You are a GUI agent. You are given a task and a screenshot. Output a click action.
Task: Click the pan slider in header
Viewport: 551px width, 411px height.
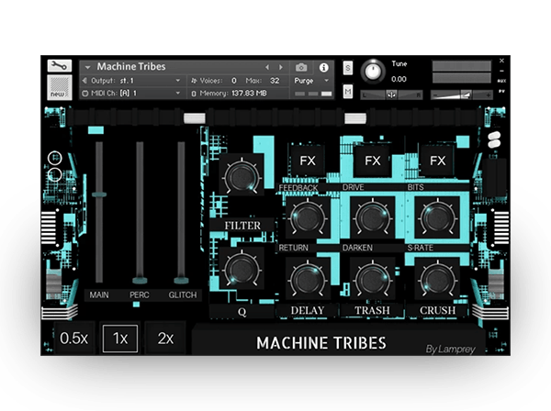(x=391, y=94)
